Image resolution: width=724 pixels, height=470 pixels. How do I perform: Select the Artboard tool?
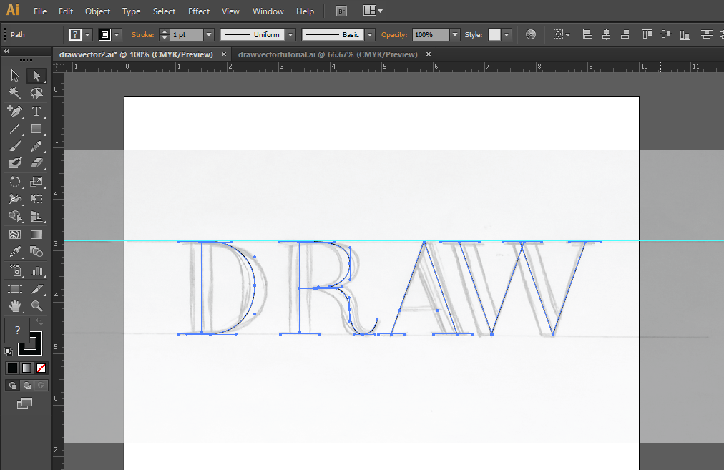pyautogui.click(x=15, y=289)
